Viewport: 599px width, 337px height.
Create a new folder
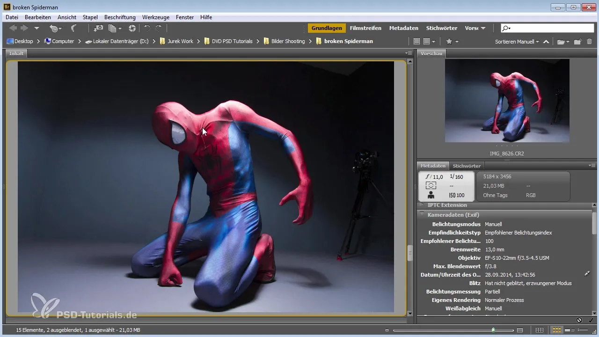578,41
